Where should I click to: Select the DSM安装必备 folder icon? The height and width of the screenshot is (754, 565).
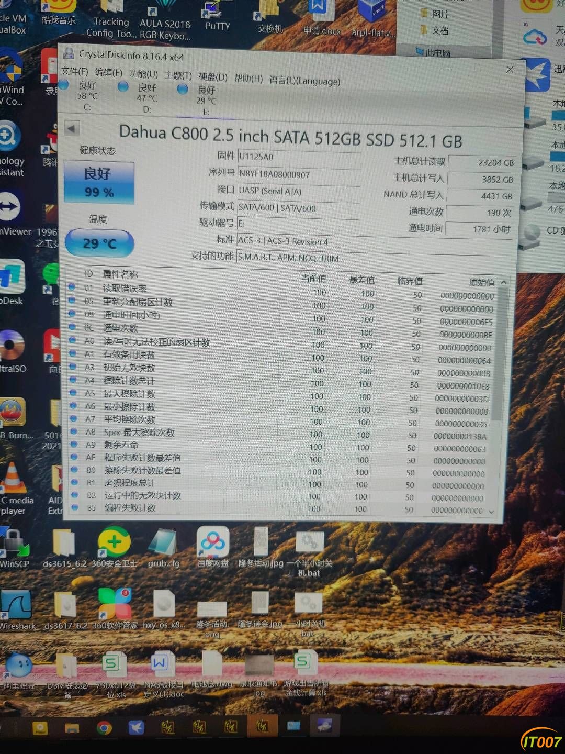[x=67, y=675]
